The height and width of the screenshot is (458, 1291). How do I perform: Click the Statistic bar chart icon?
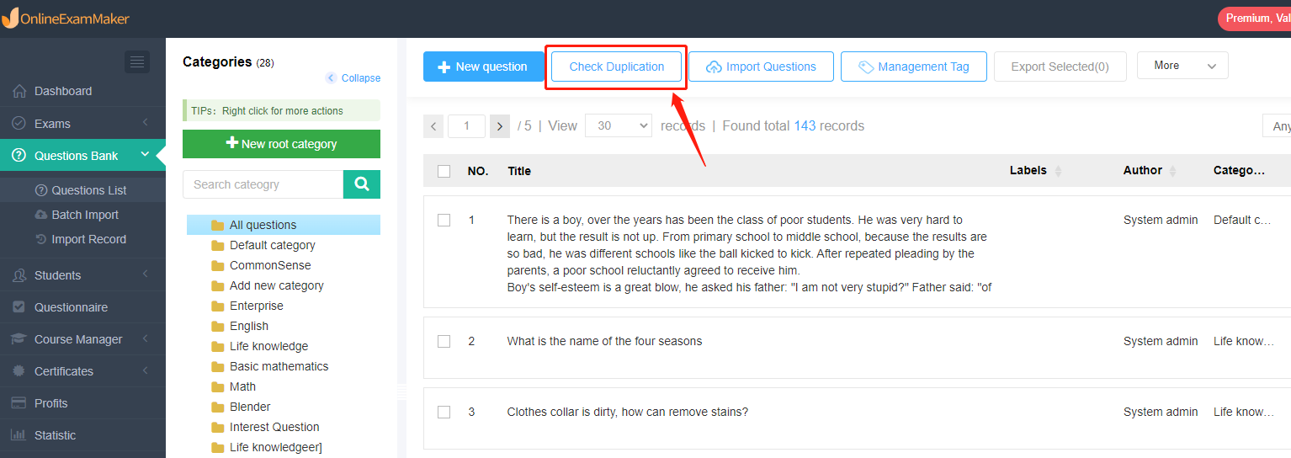(19, 435)
